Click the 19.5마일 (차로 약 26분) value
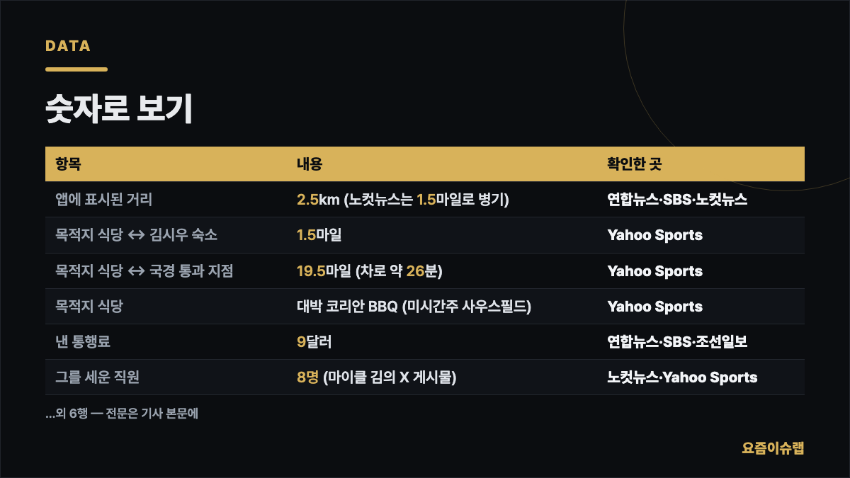 pos(370,271)
